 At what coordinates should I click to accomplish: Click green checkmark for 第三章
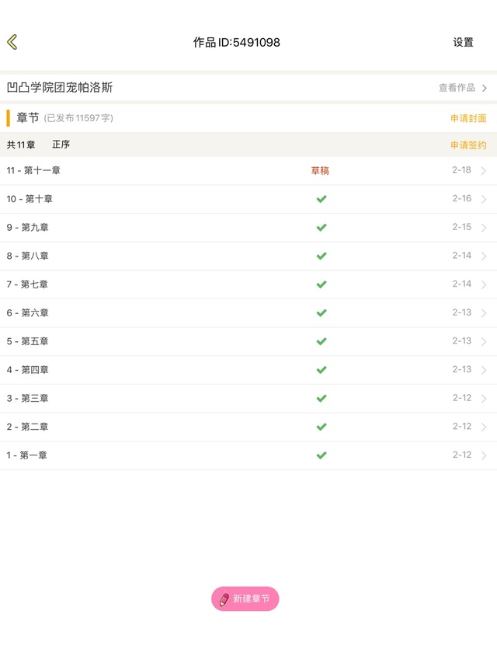tap(321, 398)
